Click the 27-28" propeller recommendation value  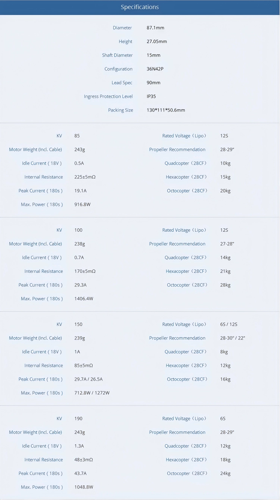coord(227,244)
